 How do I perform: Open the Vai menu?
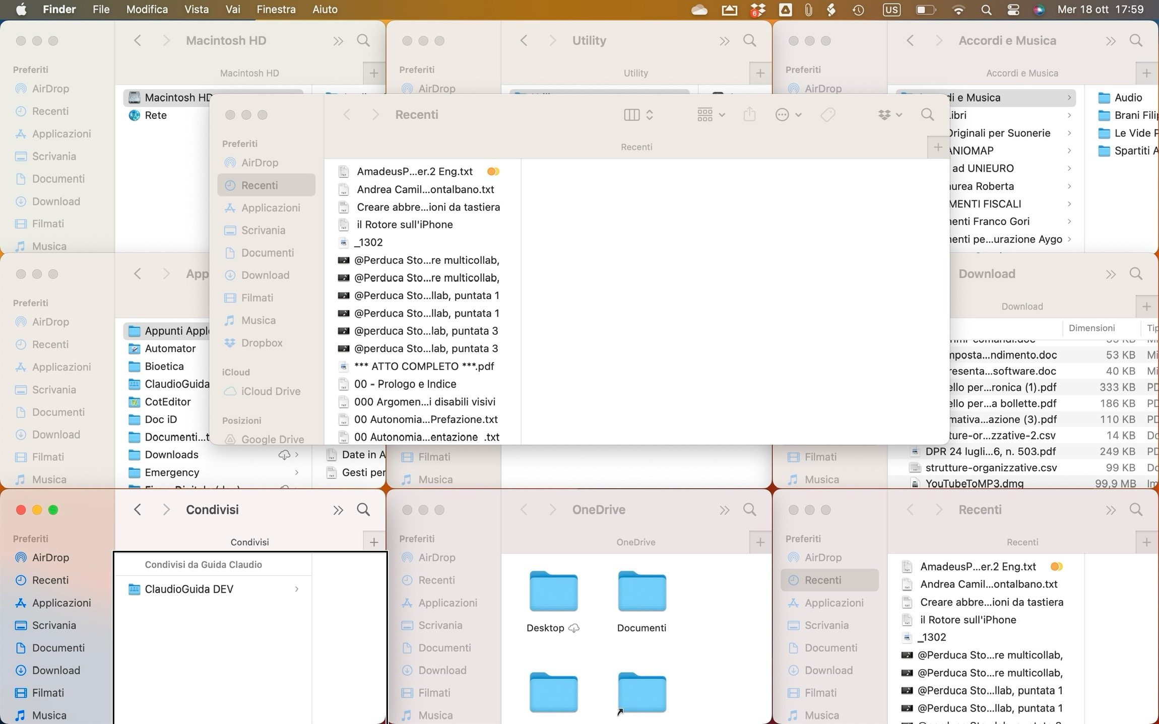pyautogui.click(x=233, y=10)
